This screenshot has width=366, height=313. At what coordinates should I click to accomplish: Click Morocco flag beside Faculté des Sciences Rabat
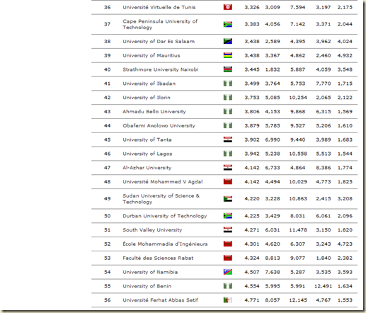pyautogui.click(x=228, y=258)
